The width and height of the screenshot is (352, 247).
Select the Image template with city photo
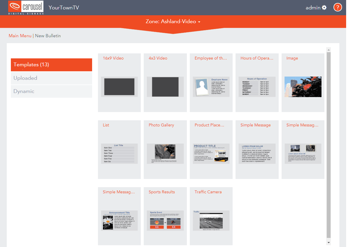tap(303, 82)
